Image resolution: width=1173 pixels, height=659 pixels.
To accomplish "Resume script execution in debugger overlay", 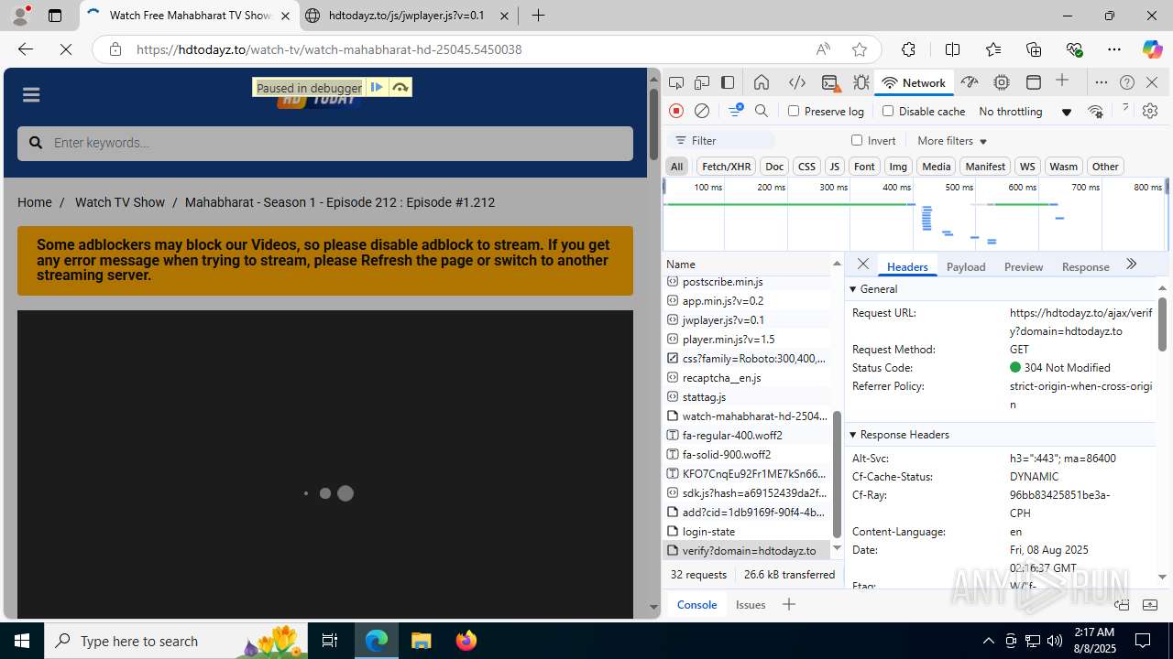I will [377, 87].
